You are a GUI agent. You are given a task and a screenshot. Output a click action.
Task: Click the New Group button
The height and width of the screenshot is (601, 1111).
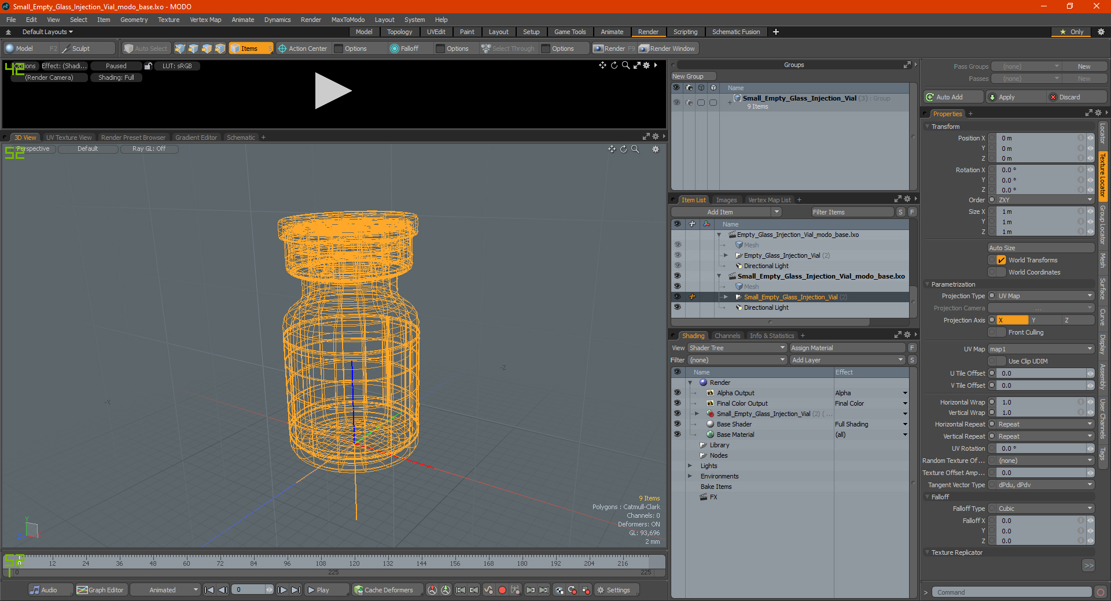tap(693, 76)
